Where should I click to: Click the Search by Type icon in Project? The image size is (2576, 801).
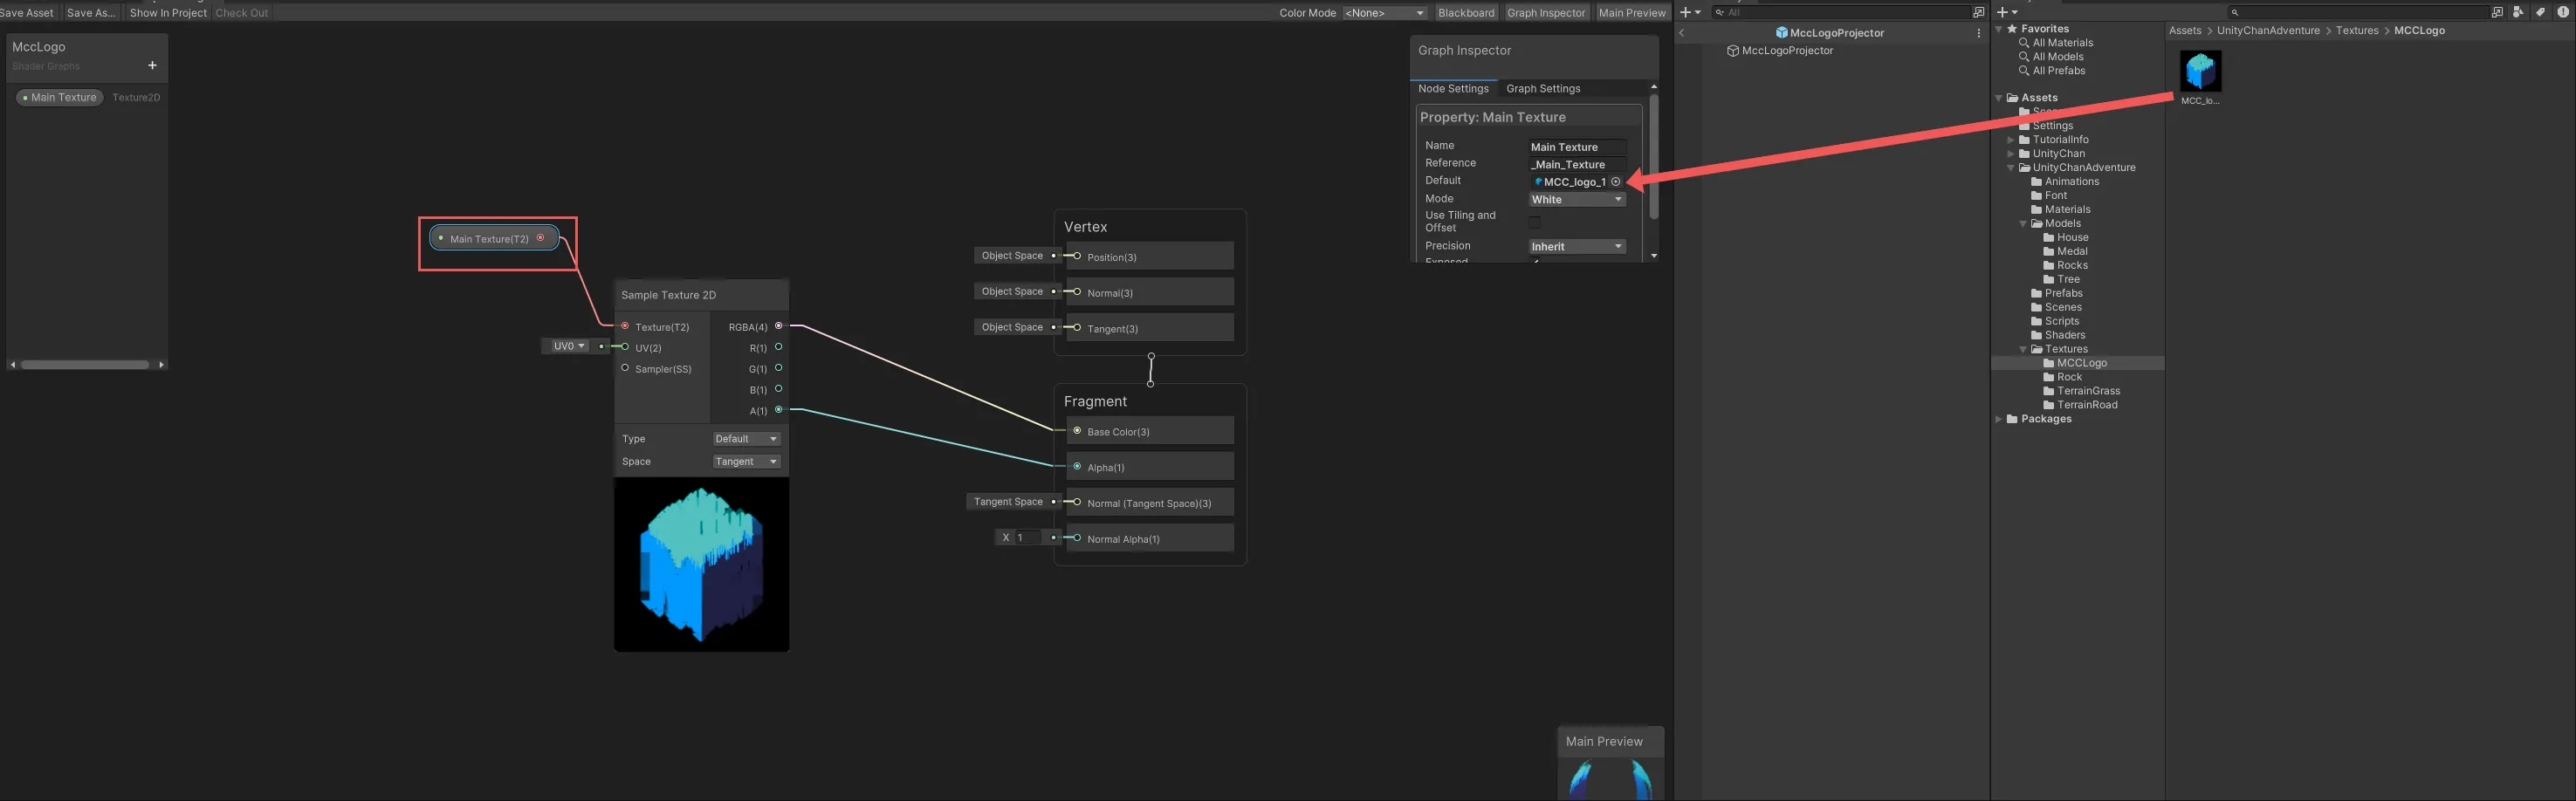tap(2518, 12)
